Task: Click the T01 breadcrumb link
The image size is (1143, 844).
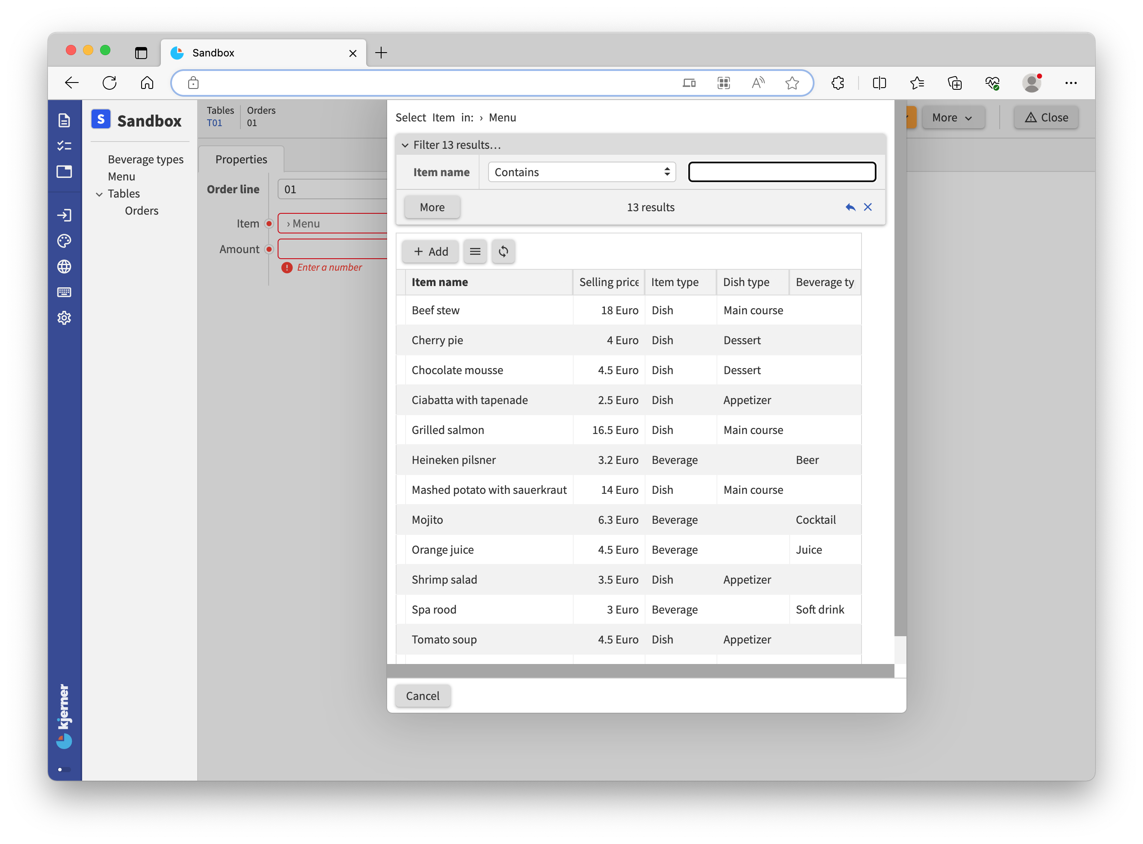Action: [x=215, y=123]
